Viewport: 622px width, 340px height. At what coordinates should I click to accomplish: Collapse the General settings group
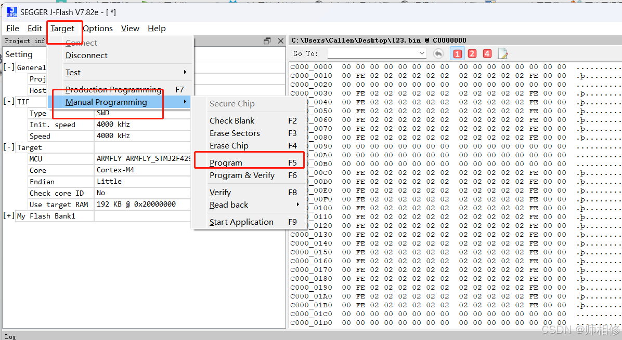pyautogui.click(x=9, y=67)
